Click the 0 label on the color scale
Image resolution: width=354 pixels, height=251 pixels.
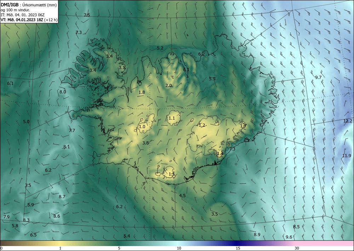pos(1,248)
